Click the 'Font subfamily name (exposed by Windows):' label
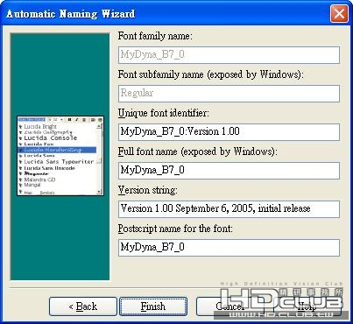 [x=211, y=74]
